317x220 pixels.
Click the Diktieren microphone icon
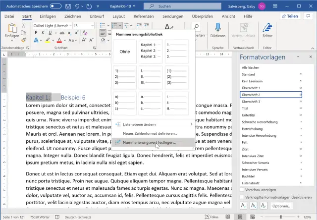[217, 28]
